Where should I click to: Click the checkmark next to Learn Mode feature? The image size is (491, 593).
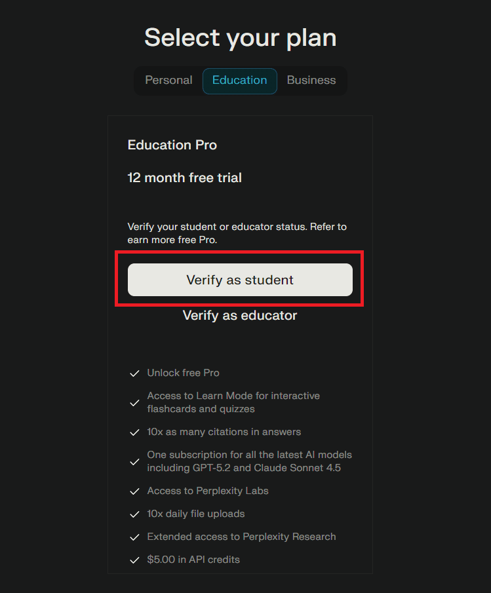click(134, 402)
